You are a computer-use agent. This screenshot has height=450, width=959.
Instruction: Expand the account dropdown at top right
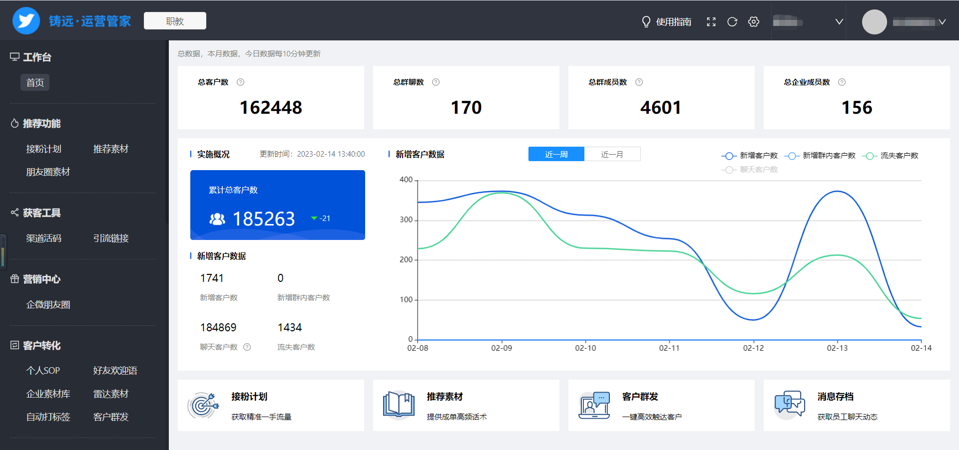tap(943, 21)
